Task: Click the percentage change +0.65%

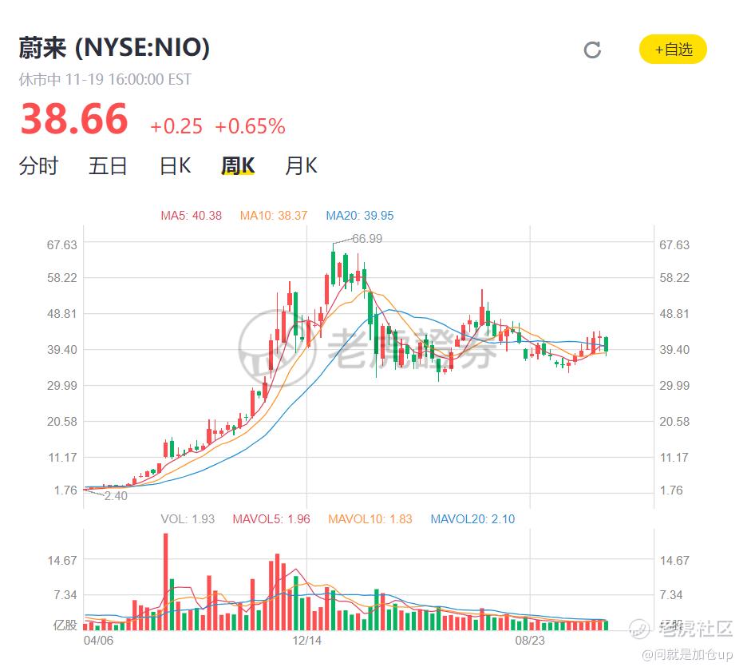Action: pyautogui.click(x=250, y=126)
